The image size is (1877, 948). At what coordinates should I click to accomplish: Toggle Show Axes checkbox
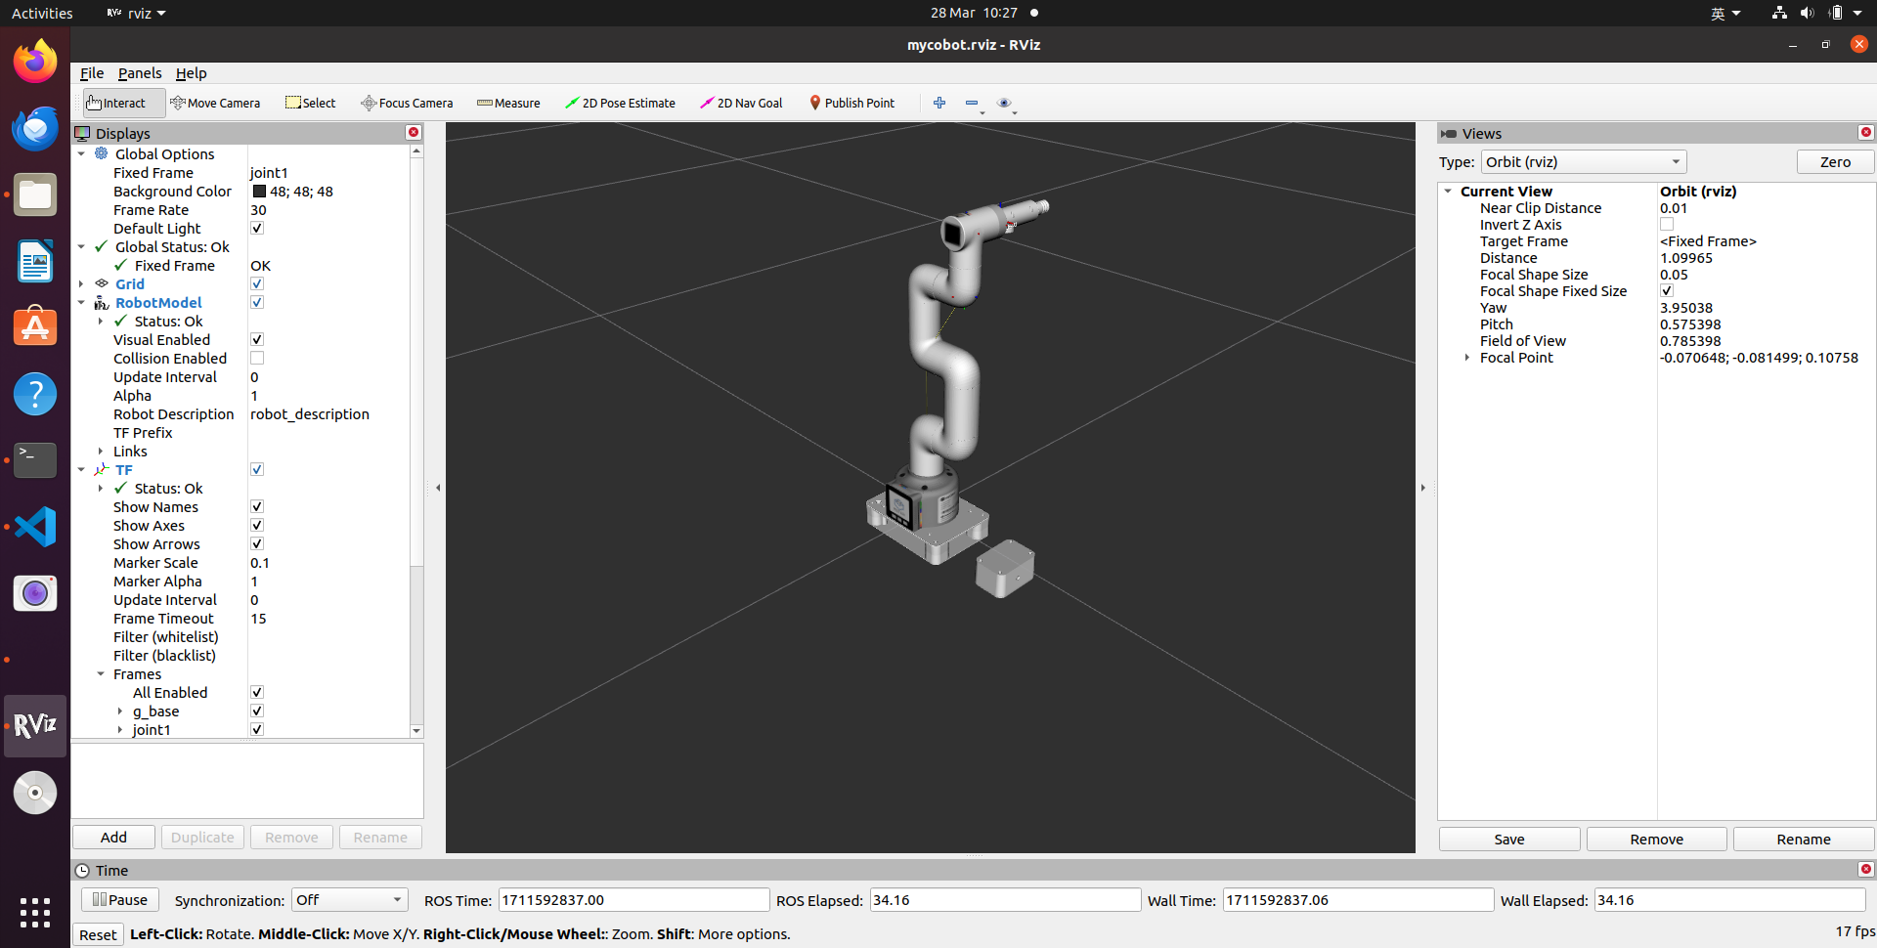pos(257,525)
